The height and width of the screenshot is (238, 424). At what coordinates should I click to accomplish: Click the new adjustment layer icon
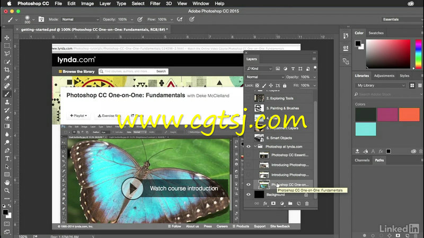coord(282,204)
